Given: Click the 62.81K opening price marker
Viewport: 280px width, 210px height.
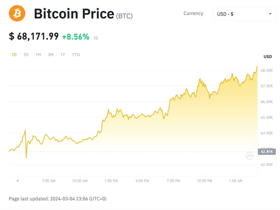Looking at the screenshot, I should point(267,152).
